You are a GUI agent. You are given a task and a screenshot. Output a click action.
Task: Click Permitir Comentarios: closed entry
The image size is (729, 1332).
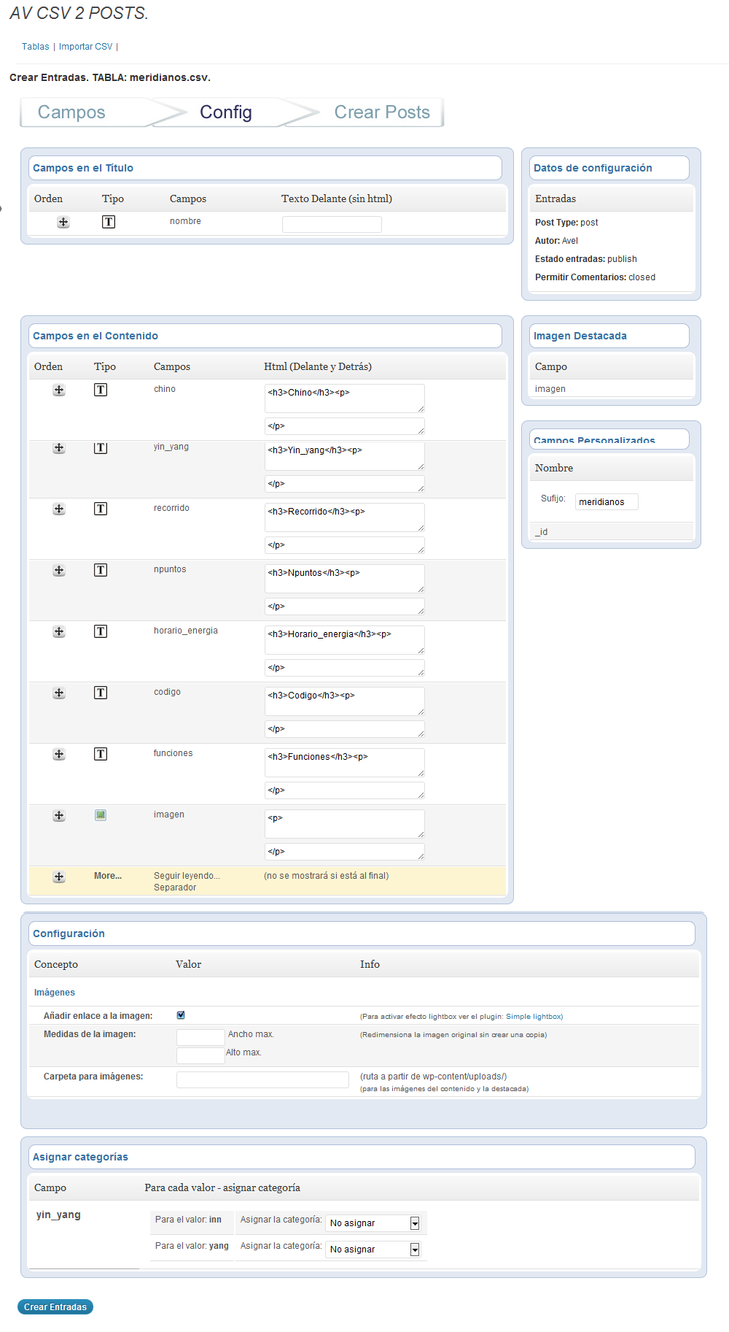595,277
